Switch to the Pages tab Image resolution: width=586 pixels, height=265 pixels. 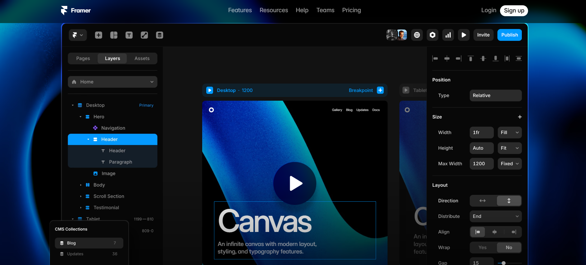83,58
